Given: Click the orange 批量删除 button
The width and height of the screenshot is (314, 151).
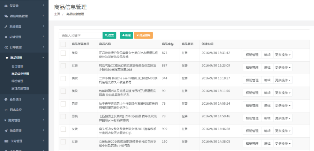Looking at the screenshot, I should (x=143, y=35).
